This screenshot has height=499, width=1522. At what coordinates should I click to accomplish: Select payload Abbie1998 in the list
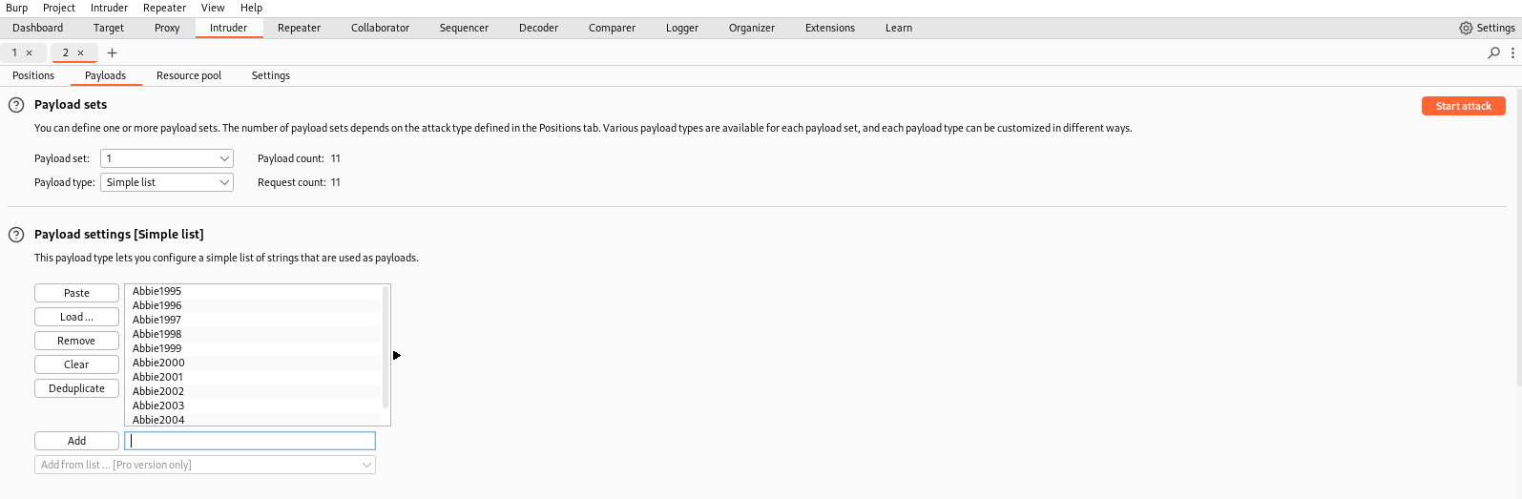(x=253, y=334)
